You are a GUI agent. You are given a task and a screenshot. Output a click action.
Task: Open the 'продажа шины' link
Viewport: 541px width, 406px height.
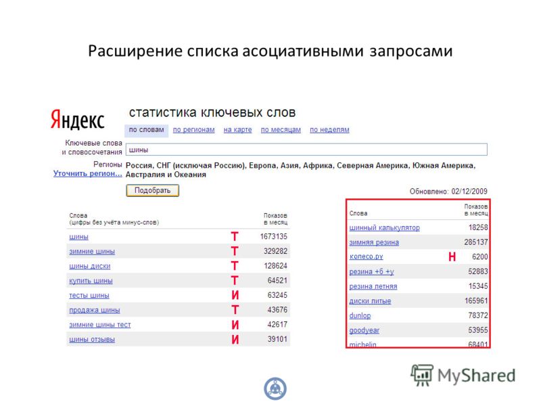pos(95,310)
